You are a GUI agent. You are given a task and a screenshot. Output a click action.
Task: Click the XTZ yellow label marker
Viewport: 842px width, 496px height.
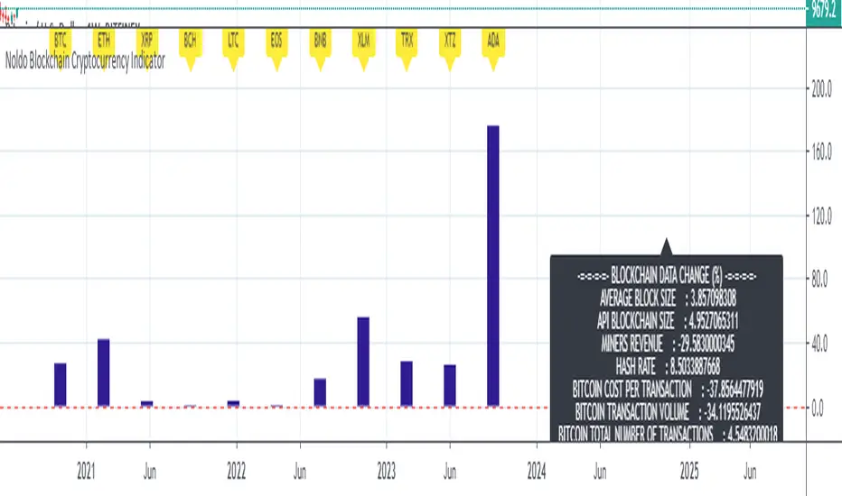tap(450, 50)
